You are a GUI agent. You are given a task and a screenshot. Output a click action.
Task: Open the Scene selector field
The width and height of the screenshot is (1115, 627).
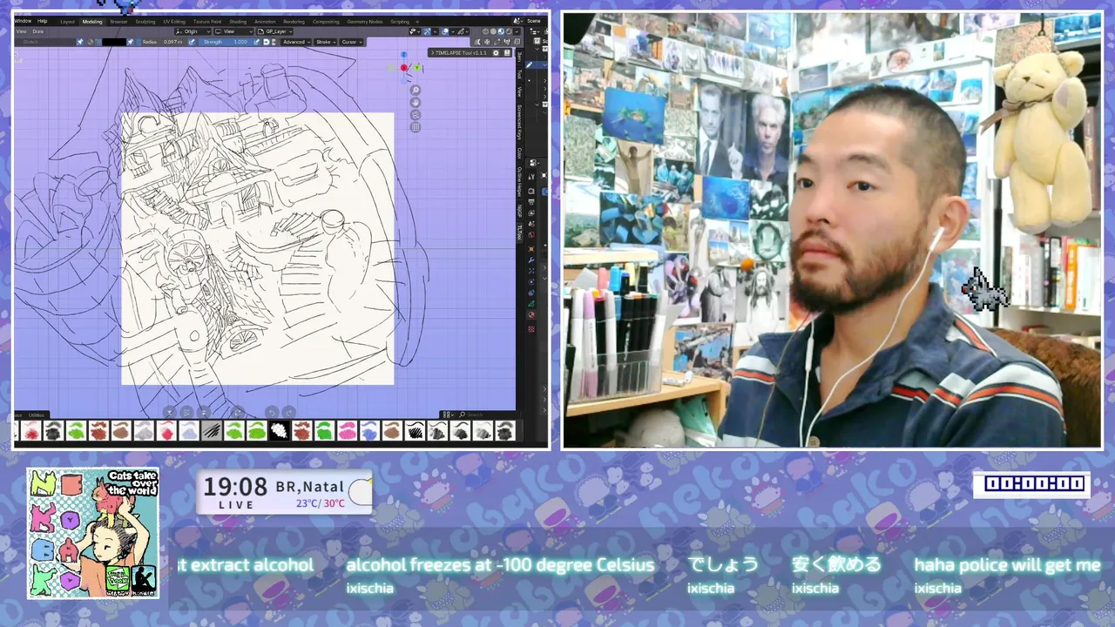[535, 21]
